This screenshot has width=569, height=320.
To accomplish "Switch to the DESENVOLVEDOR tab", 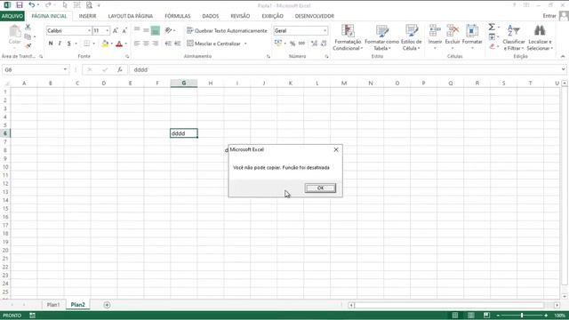I will [314, 16].
